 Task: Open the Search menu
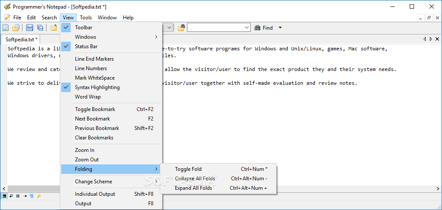click(x=50, y=18)
